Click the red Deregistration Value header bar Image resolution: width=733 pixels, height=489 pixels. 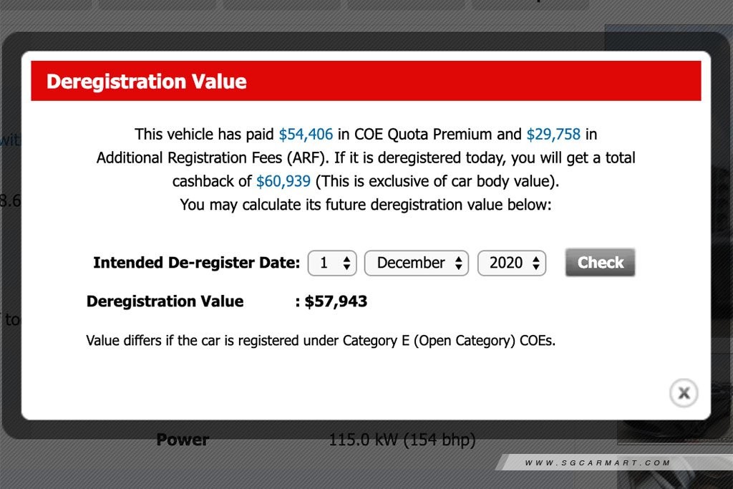coord(366,81)
